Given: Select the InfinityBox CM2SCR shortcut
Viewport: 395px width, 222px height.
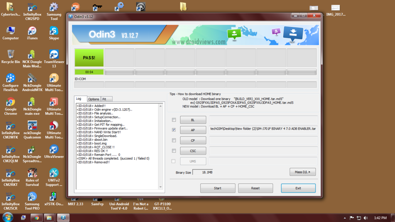Looking at the screenshot, I should (10, 201).
